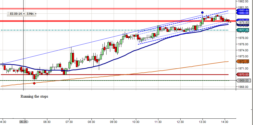Select the red diamond marker below the low
Image resolution: width=253 pixels, height=125 pixels.
pyautogui.click(x=34, y=83)
